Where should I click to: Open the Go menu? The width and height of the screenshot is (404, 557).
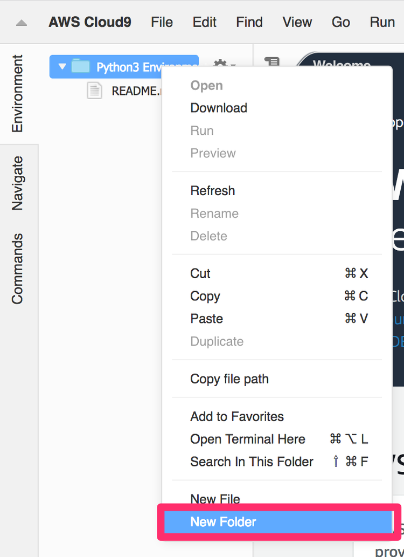(340, 22)
